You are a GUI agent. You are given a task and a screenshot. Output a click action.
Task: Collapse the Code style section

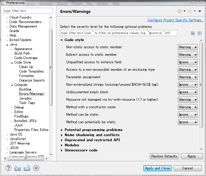point(62,40)
